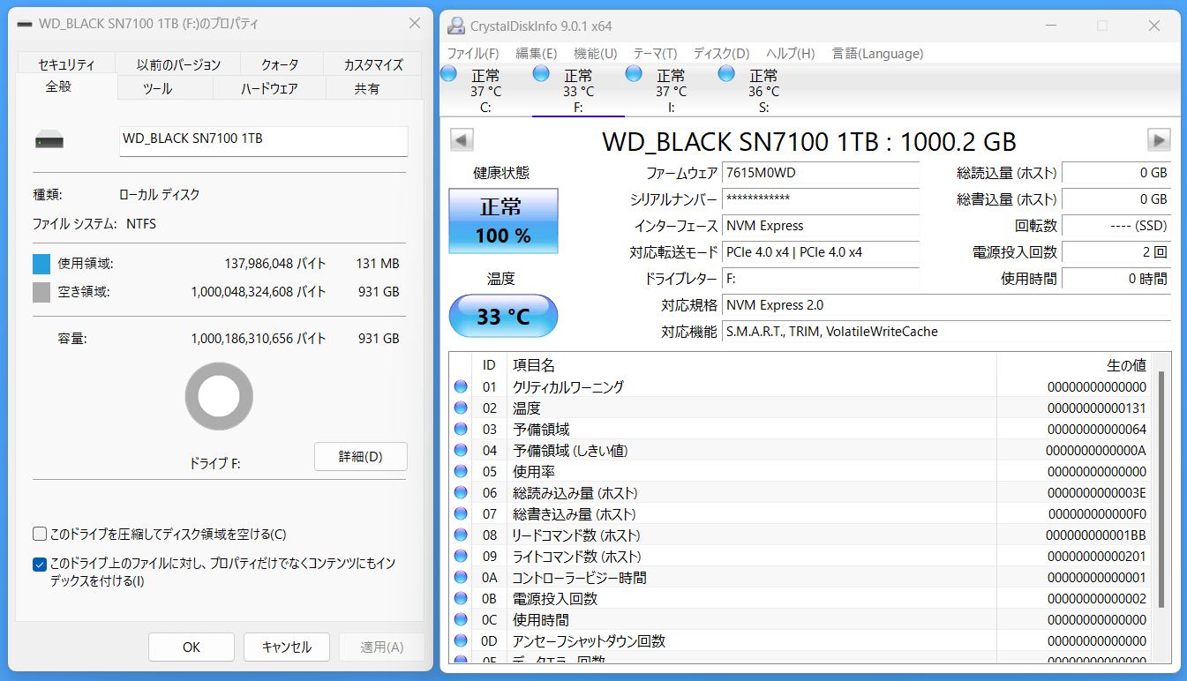Open the テーマ(T) menu
The height and width of the screenshot is (681, 1187).
(656, 54)
